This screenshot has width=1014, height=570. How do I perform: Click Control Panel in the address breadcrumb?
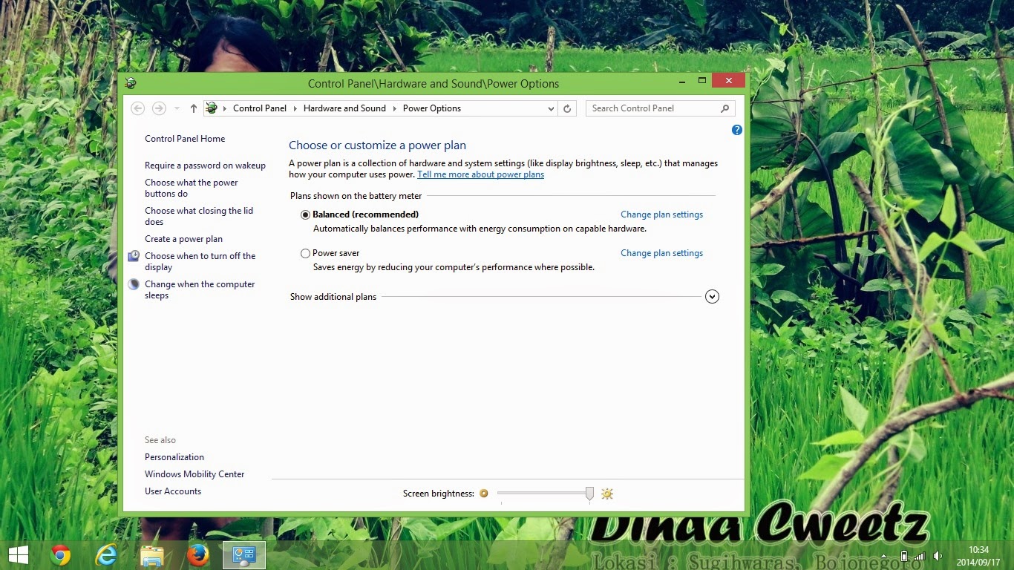(260, 108)
